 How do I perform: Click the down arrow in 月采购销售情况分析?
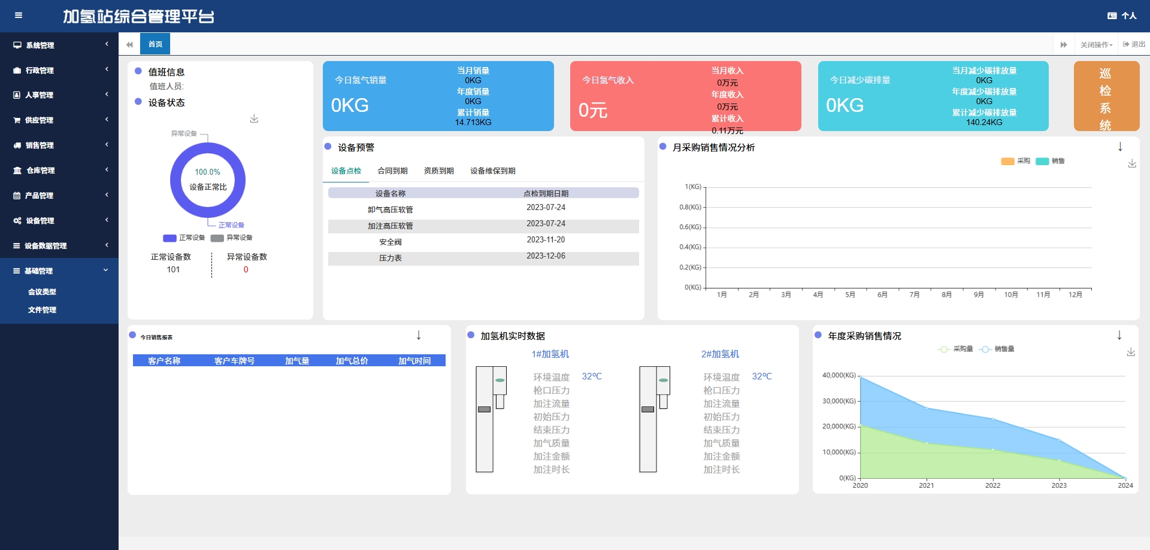coord(1120,147)
